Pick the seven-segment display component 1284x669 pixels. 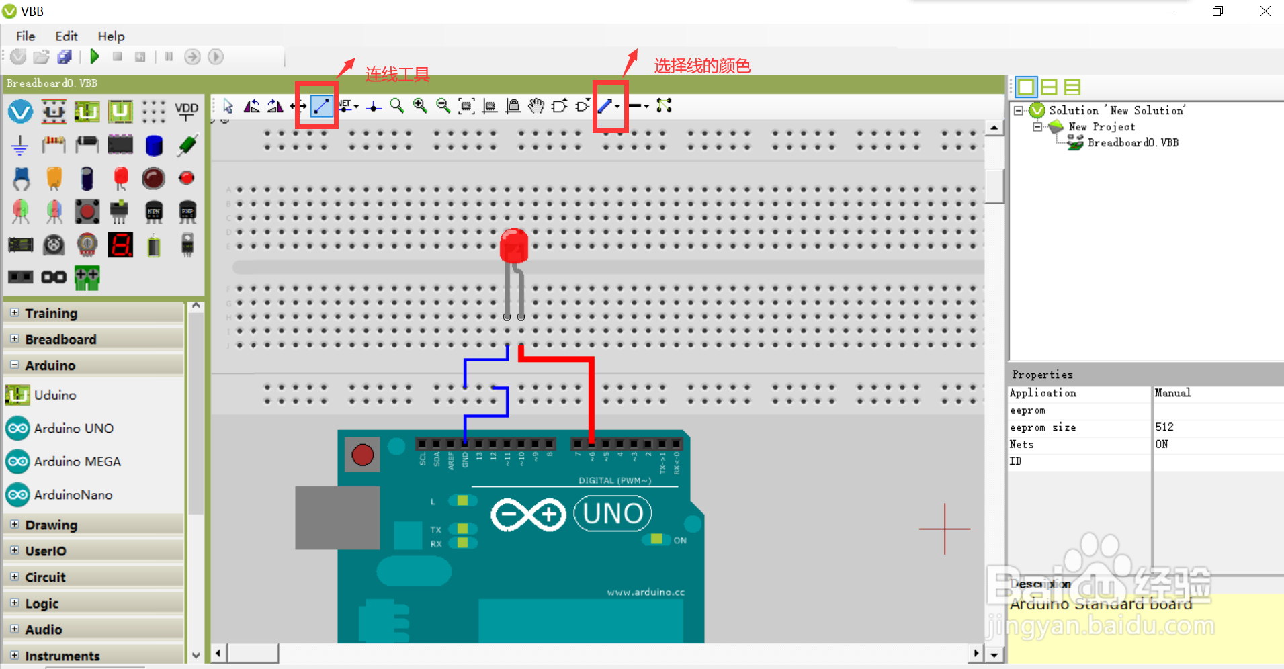click(x=120, y=244)
